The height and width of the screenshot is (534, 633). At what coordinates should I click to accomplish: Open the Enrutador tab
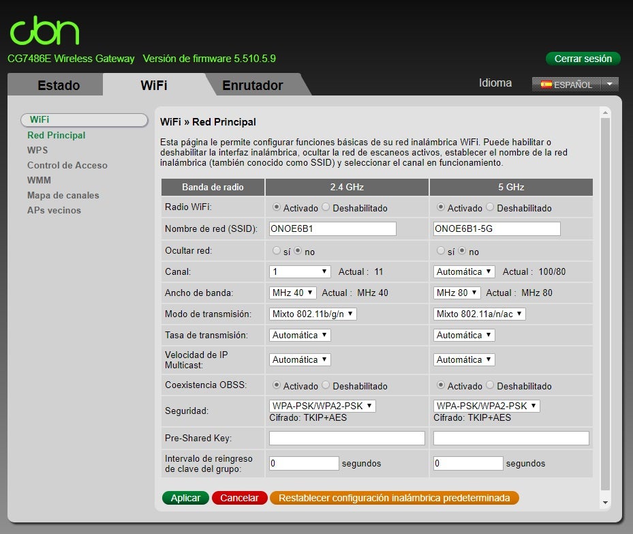tap(252, 85)
